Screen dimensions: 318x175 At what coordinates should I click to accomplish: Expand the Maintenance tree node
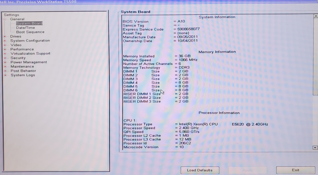tap(5, 66)
